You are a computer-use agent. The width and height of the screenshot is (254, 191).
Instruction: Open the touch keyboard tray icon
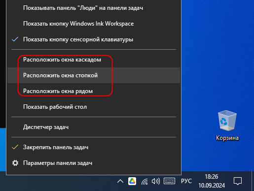pyautogui.click(x=169, y=181)
